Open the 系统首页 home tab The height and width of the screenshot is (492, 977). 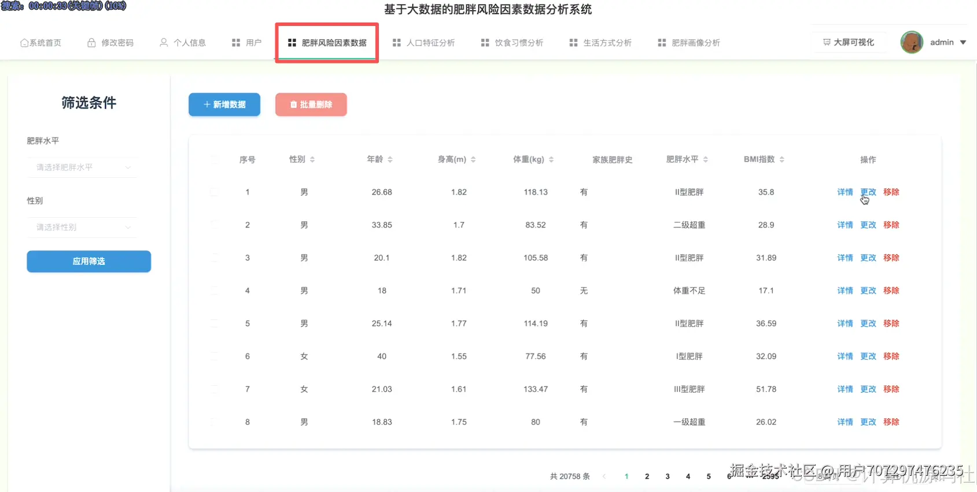[x=40, y=43]
